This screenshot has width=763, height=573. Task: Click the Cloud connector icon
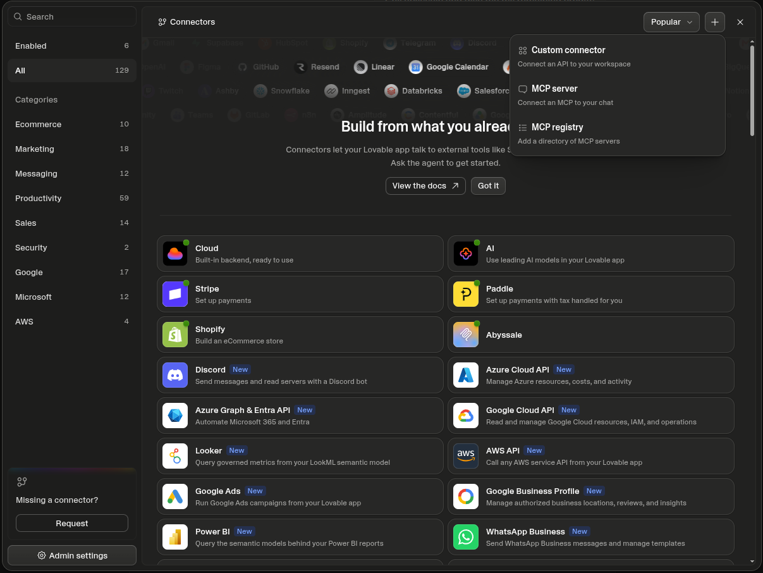coord(175,254)
